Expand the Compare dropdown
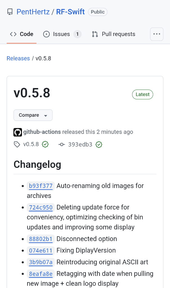 coord(33,115)
